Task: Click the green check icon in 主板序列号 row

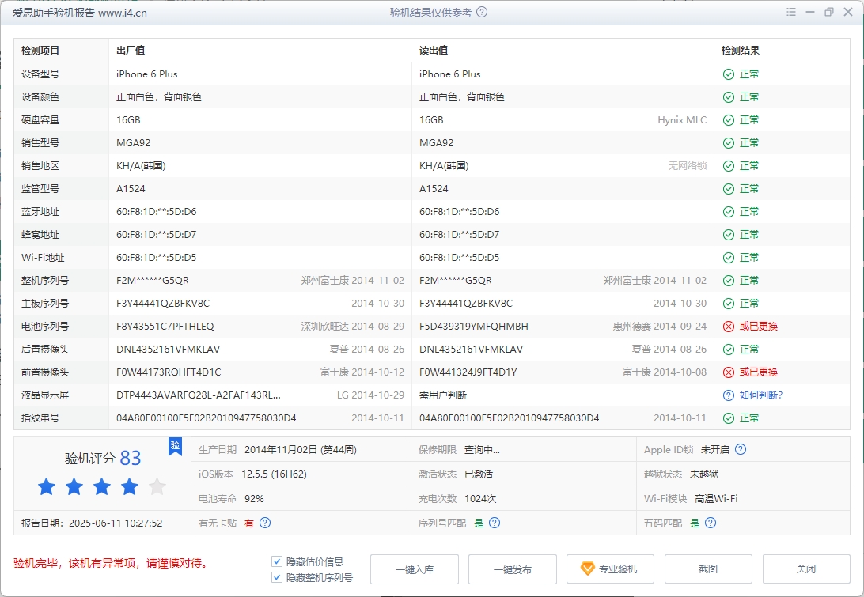Action: point(729,304)
